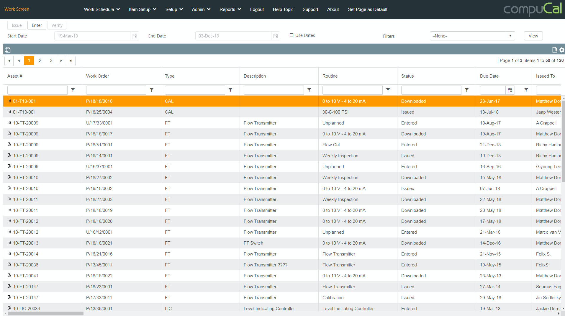Click Work Screen link
The width and height of the screenshot is (565, 316).
(x=17, y=9)
